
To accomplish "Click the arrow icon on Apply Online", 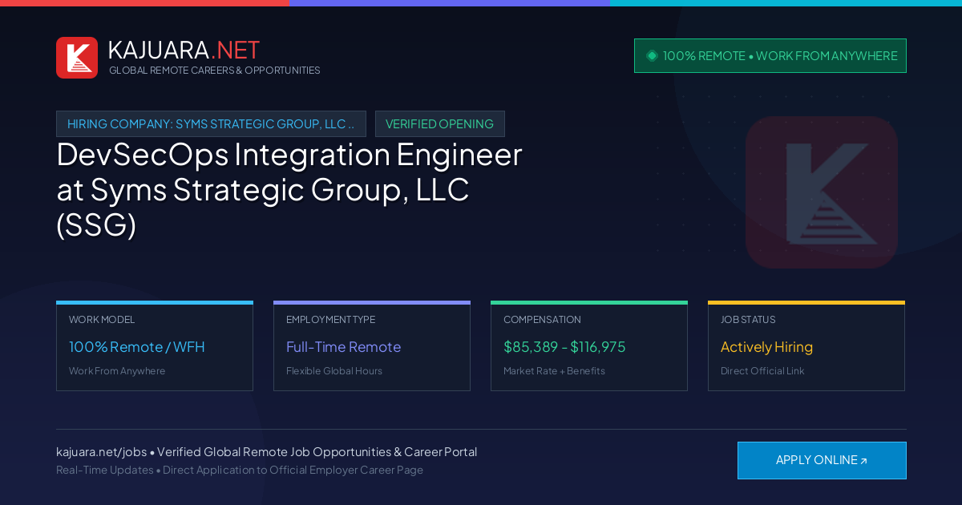I will [863, 461].
